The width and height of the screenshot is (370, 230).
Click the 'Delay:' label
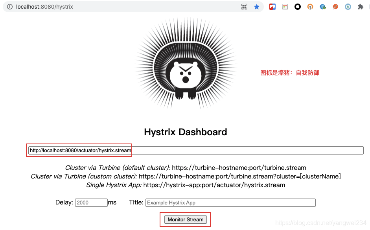pos(64,202)
